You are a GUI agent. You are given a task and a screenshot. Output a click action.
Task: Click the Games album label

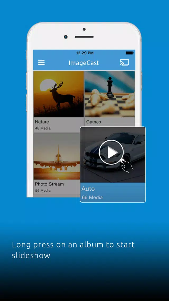tap(94, 122)
